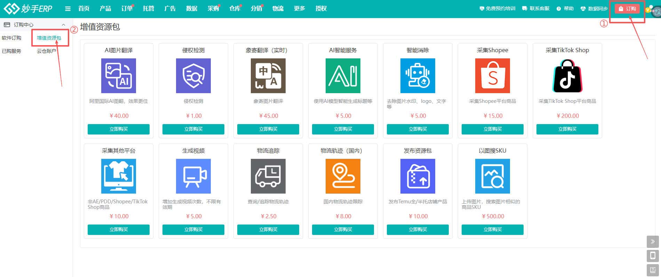661x277 pixels.
Task: Click the 生成视频 camera icon
Action: (193, 176)
